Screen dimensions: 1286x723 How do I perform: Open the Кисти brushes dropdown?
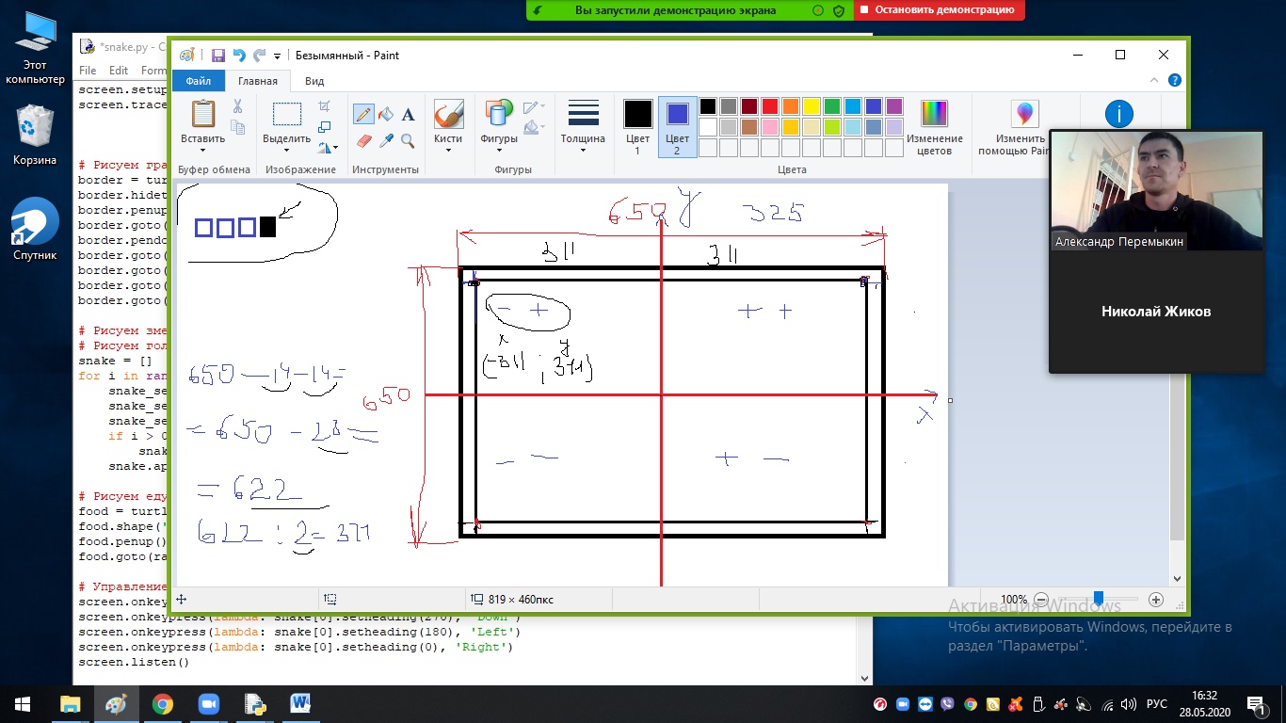coord(448,145)
